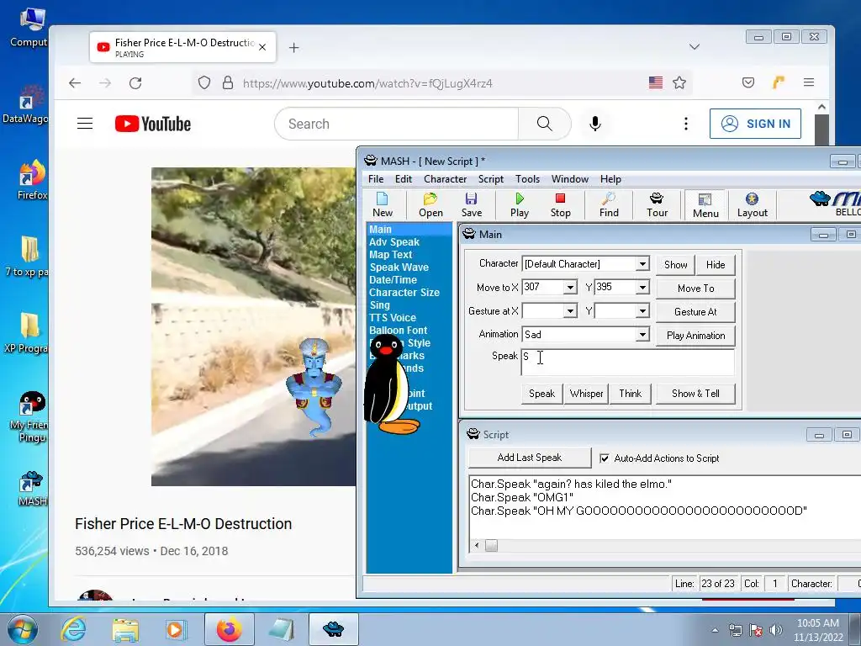Open the Move to Y dropdown
Image resolution: width=861 pixels, height=646 pixels.
pyautogui.click(x=642, y=288)
